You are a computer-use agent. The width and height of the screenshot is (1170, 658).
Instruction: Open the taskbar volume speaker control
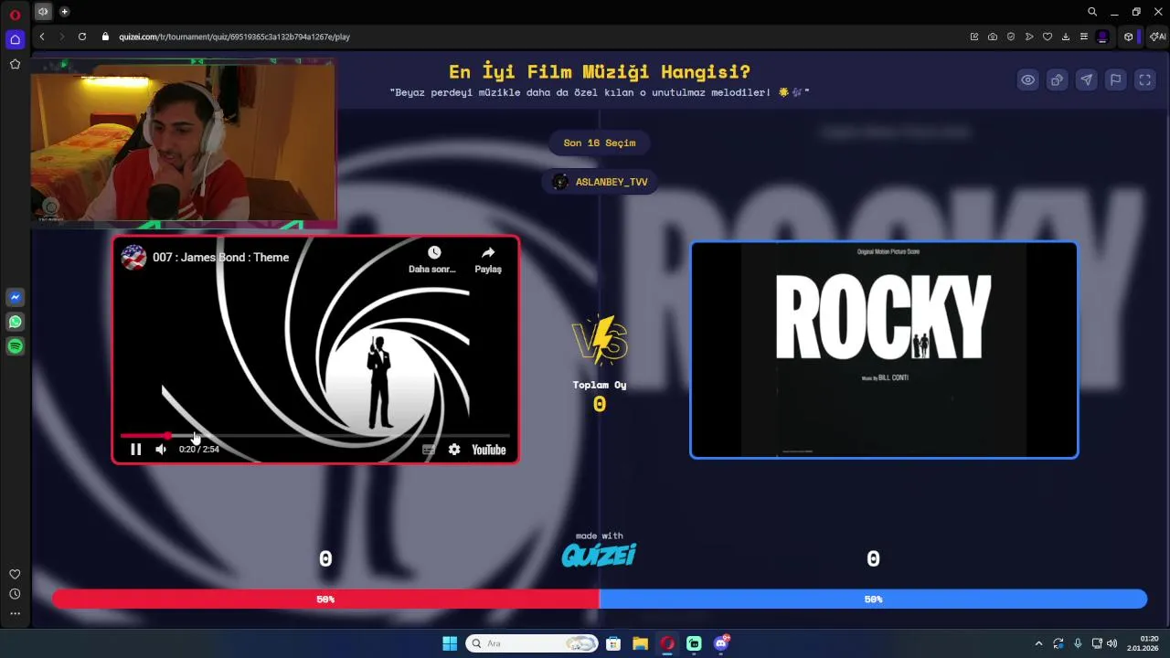point(1111,643)
